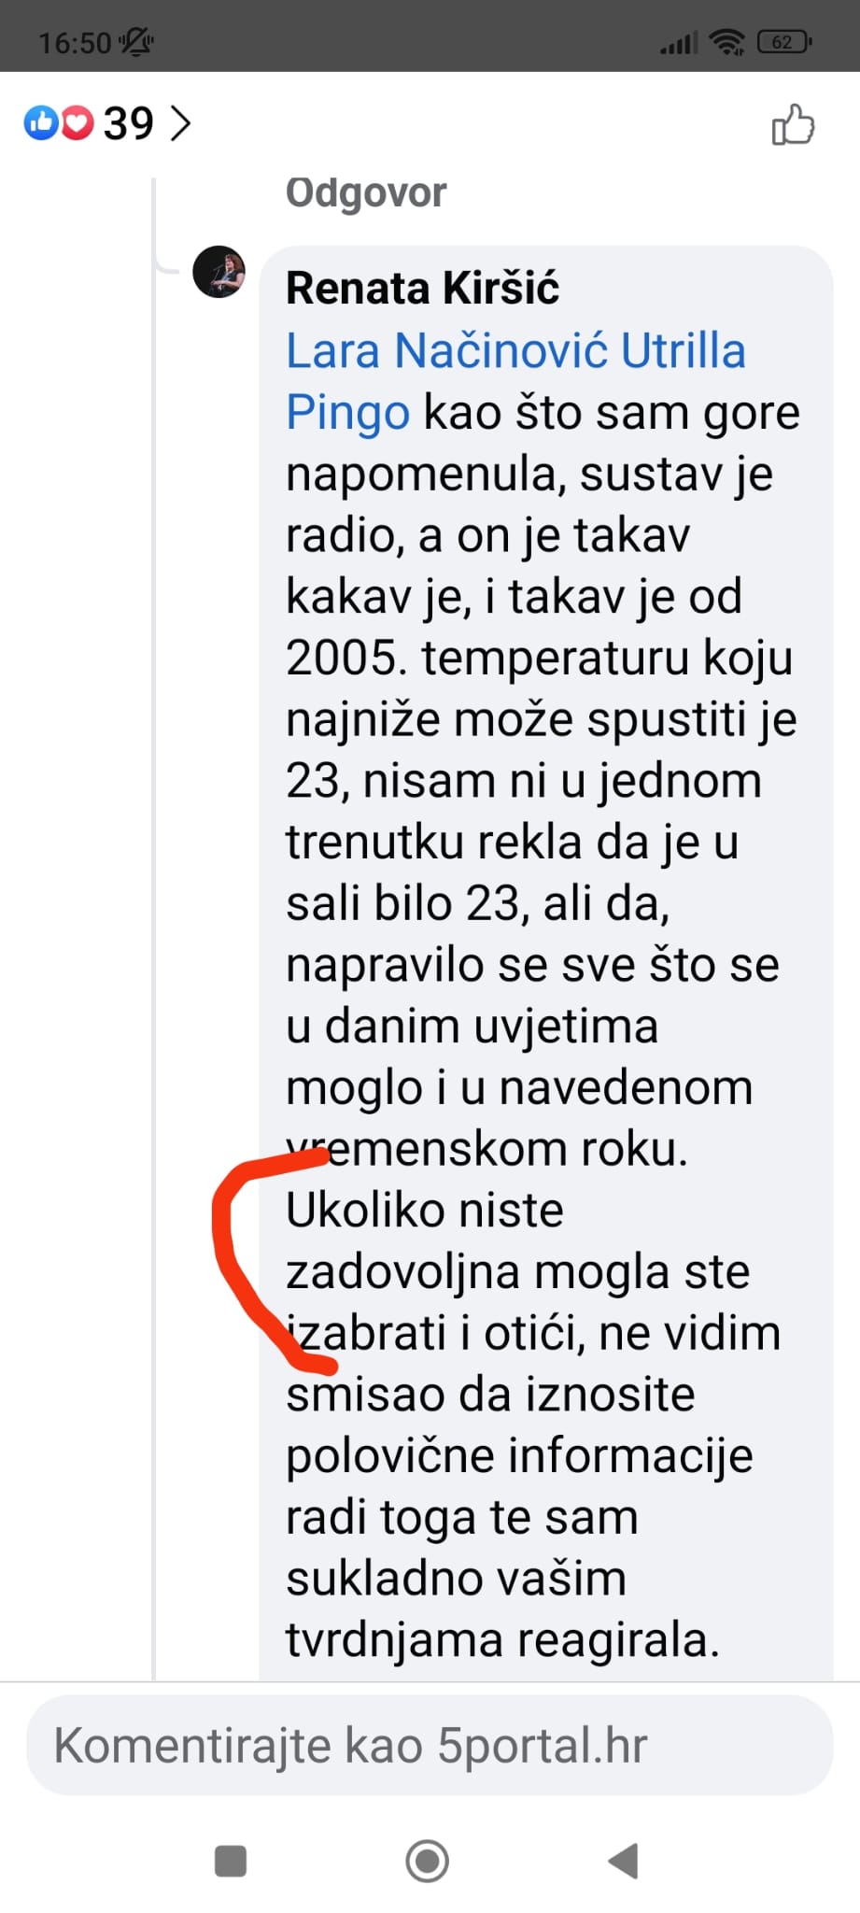Screen dimensions: 860x1913
Task: Tap the muted notifications bell icon
Action: [136, 42]
